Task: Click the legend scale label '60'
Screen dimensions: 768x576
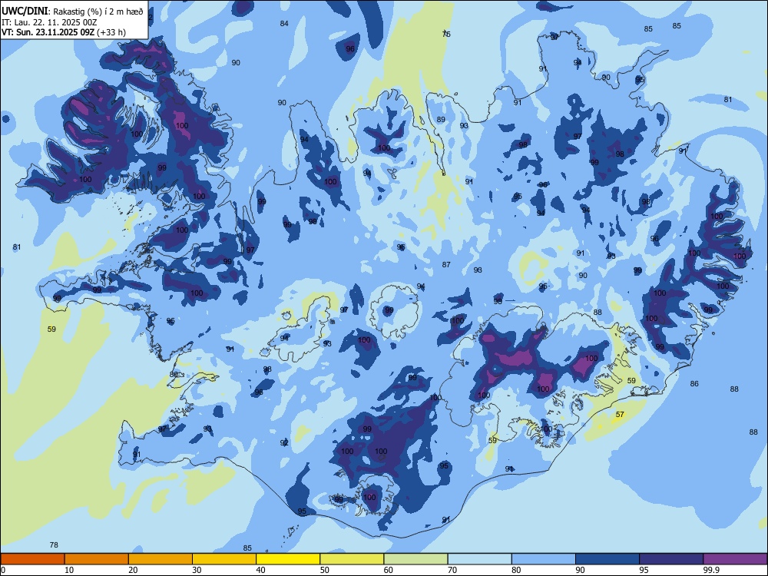Action: point(389,570)
